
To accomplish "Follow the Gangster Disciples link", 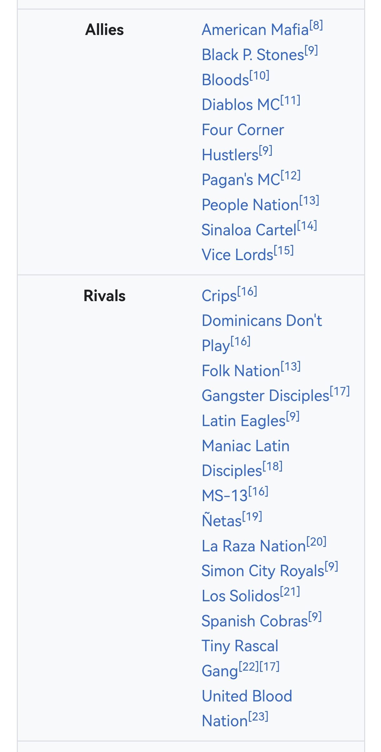I will pos(266,396).
